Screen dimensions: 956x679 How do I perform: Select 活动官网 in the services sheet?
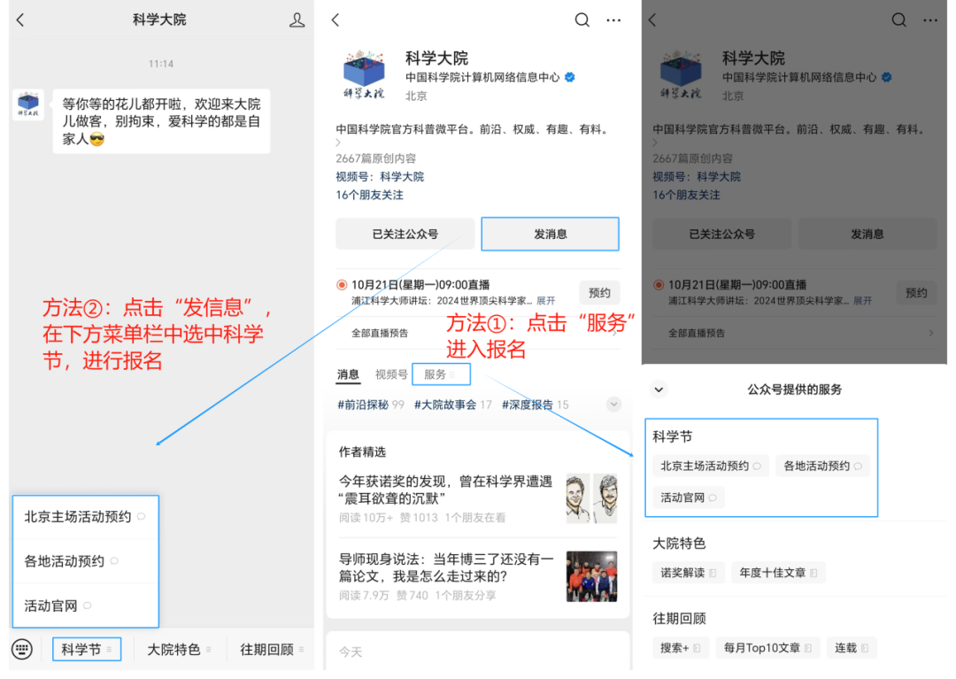689,498
